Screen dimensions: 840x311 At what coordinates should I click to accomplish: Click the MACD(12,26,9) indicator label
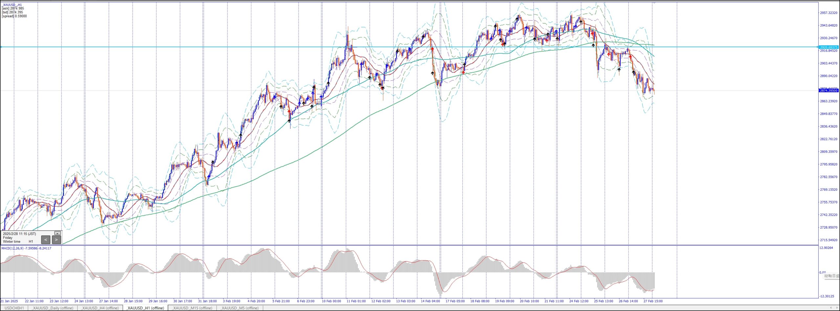click(26, 248)
